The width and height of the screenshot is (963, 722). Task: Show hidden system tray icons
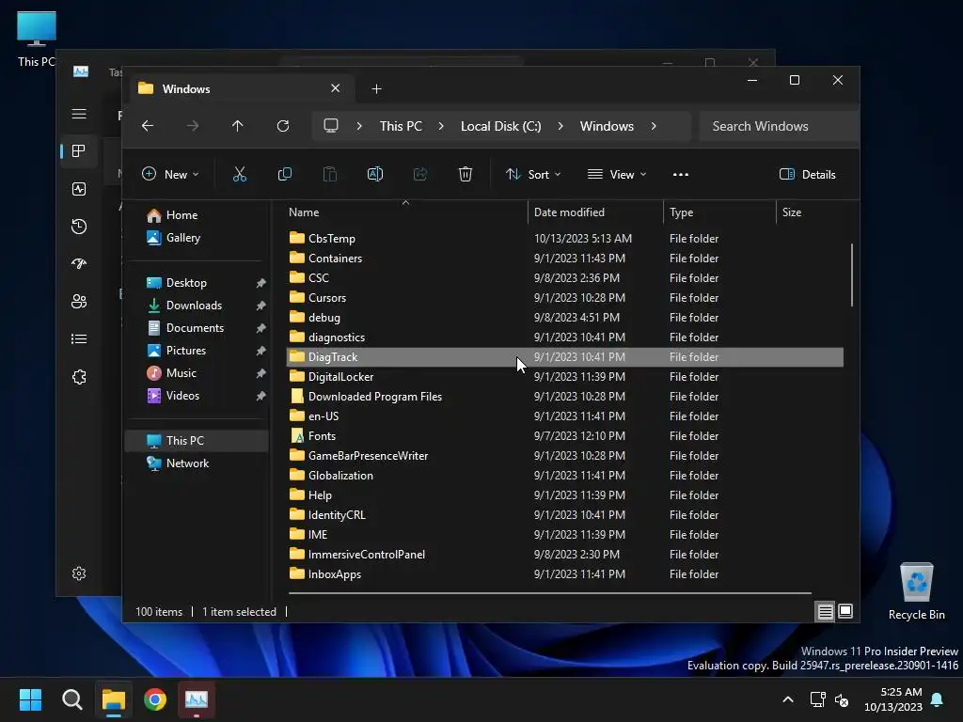788,699
